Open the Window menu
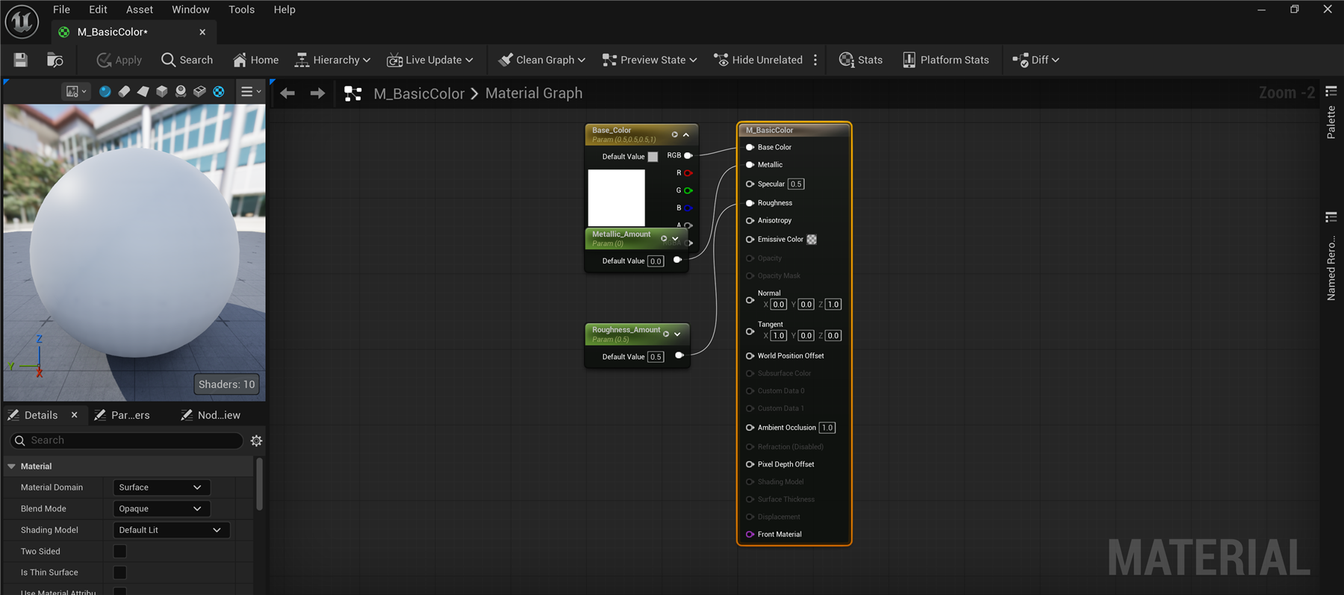The width and height of the screenshot is (1344, 595). [190, 10]
